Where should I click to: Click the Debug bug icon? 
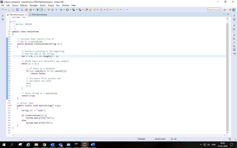pos(61,10)
